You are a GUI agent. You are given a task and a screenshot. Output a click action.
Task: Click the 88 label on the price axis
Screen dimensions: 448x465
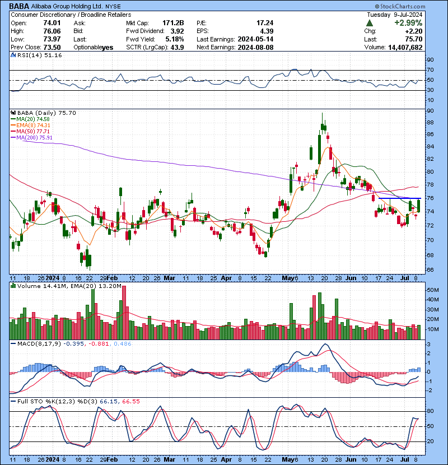coord(430,123)
